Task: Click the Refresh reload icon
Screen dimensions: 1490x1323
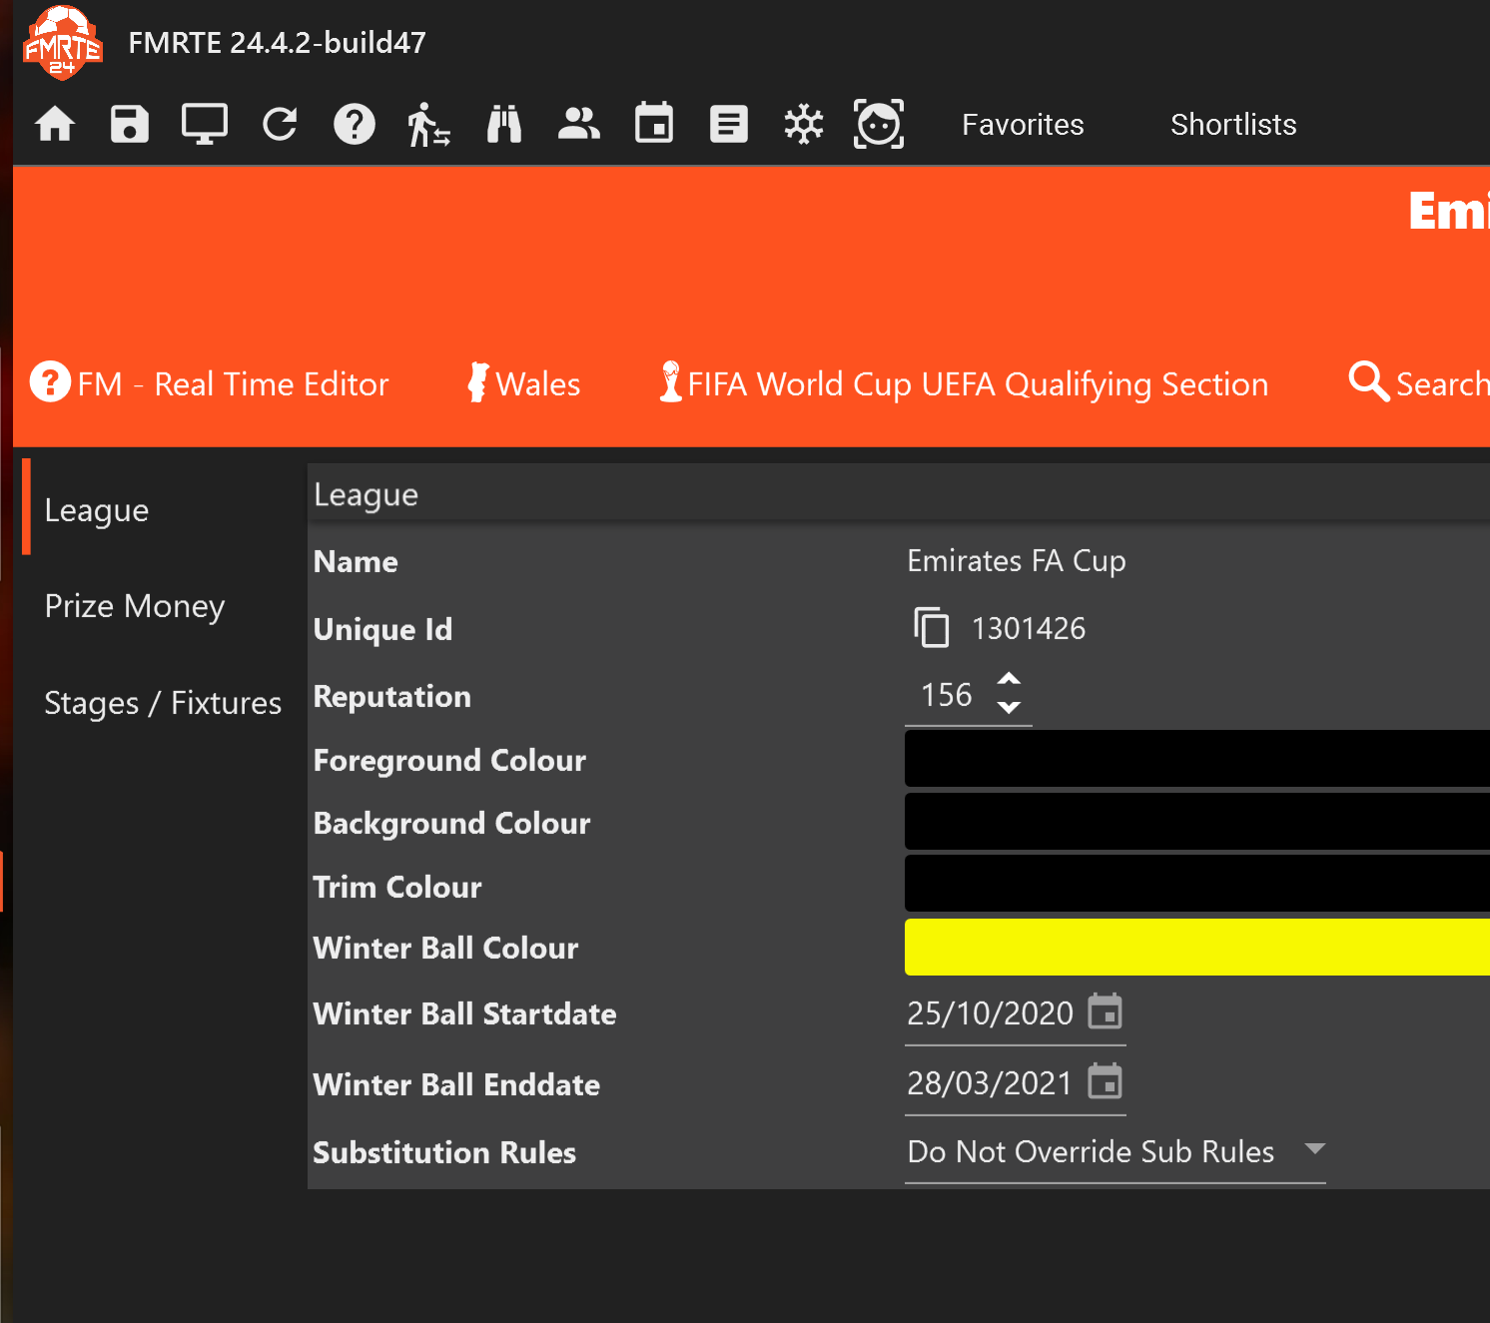Action: point(280,125)
